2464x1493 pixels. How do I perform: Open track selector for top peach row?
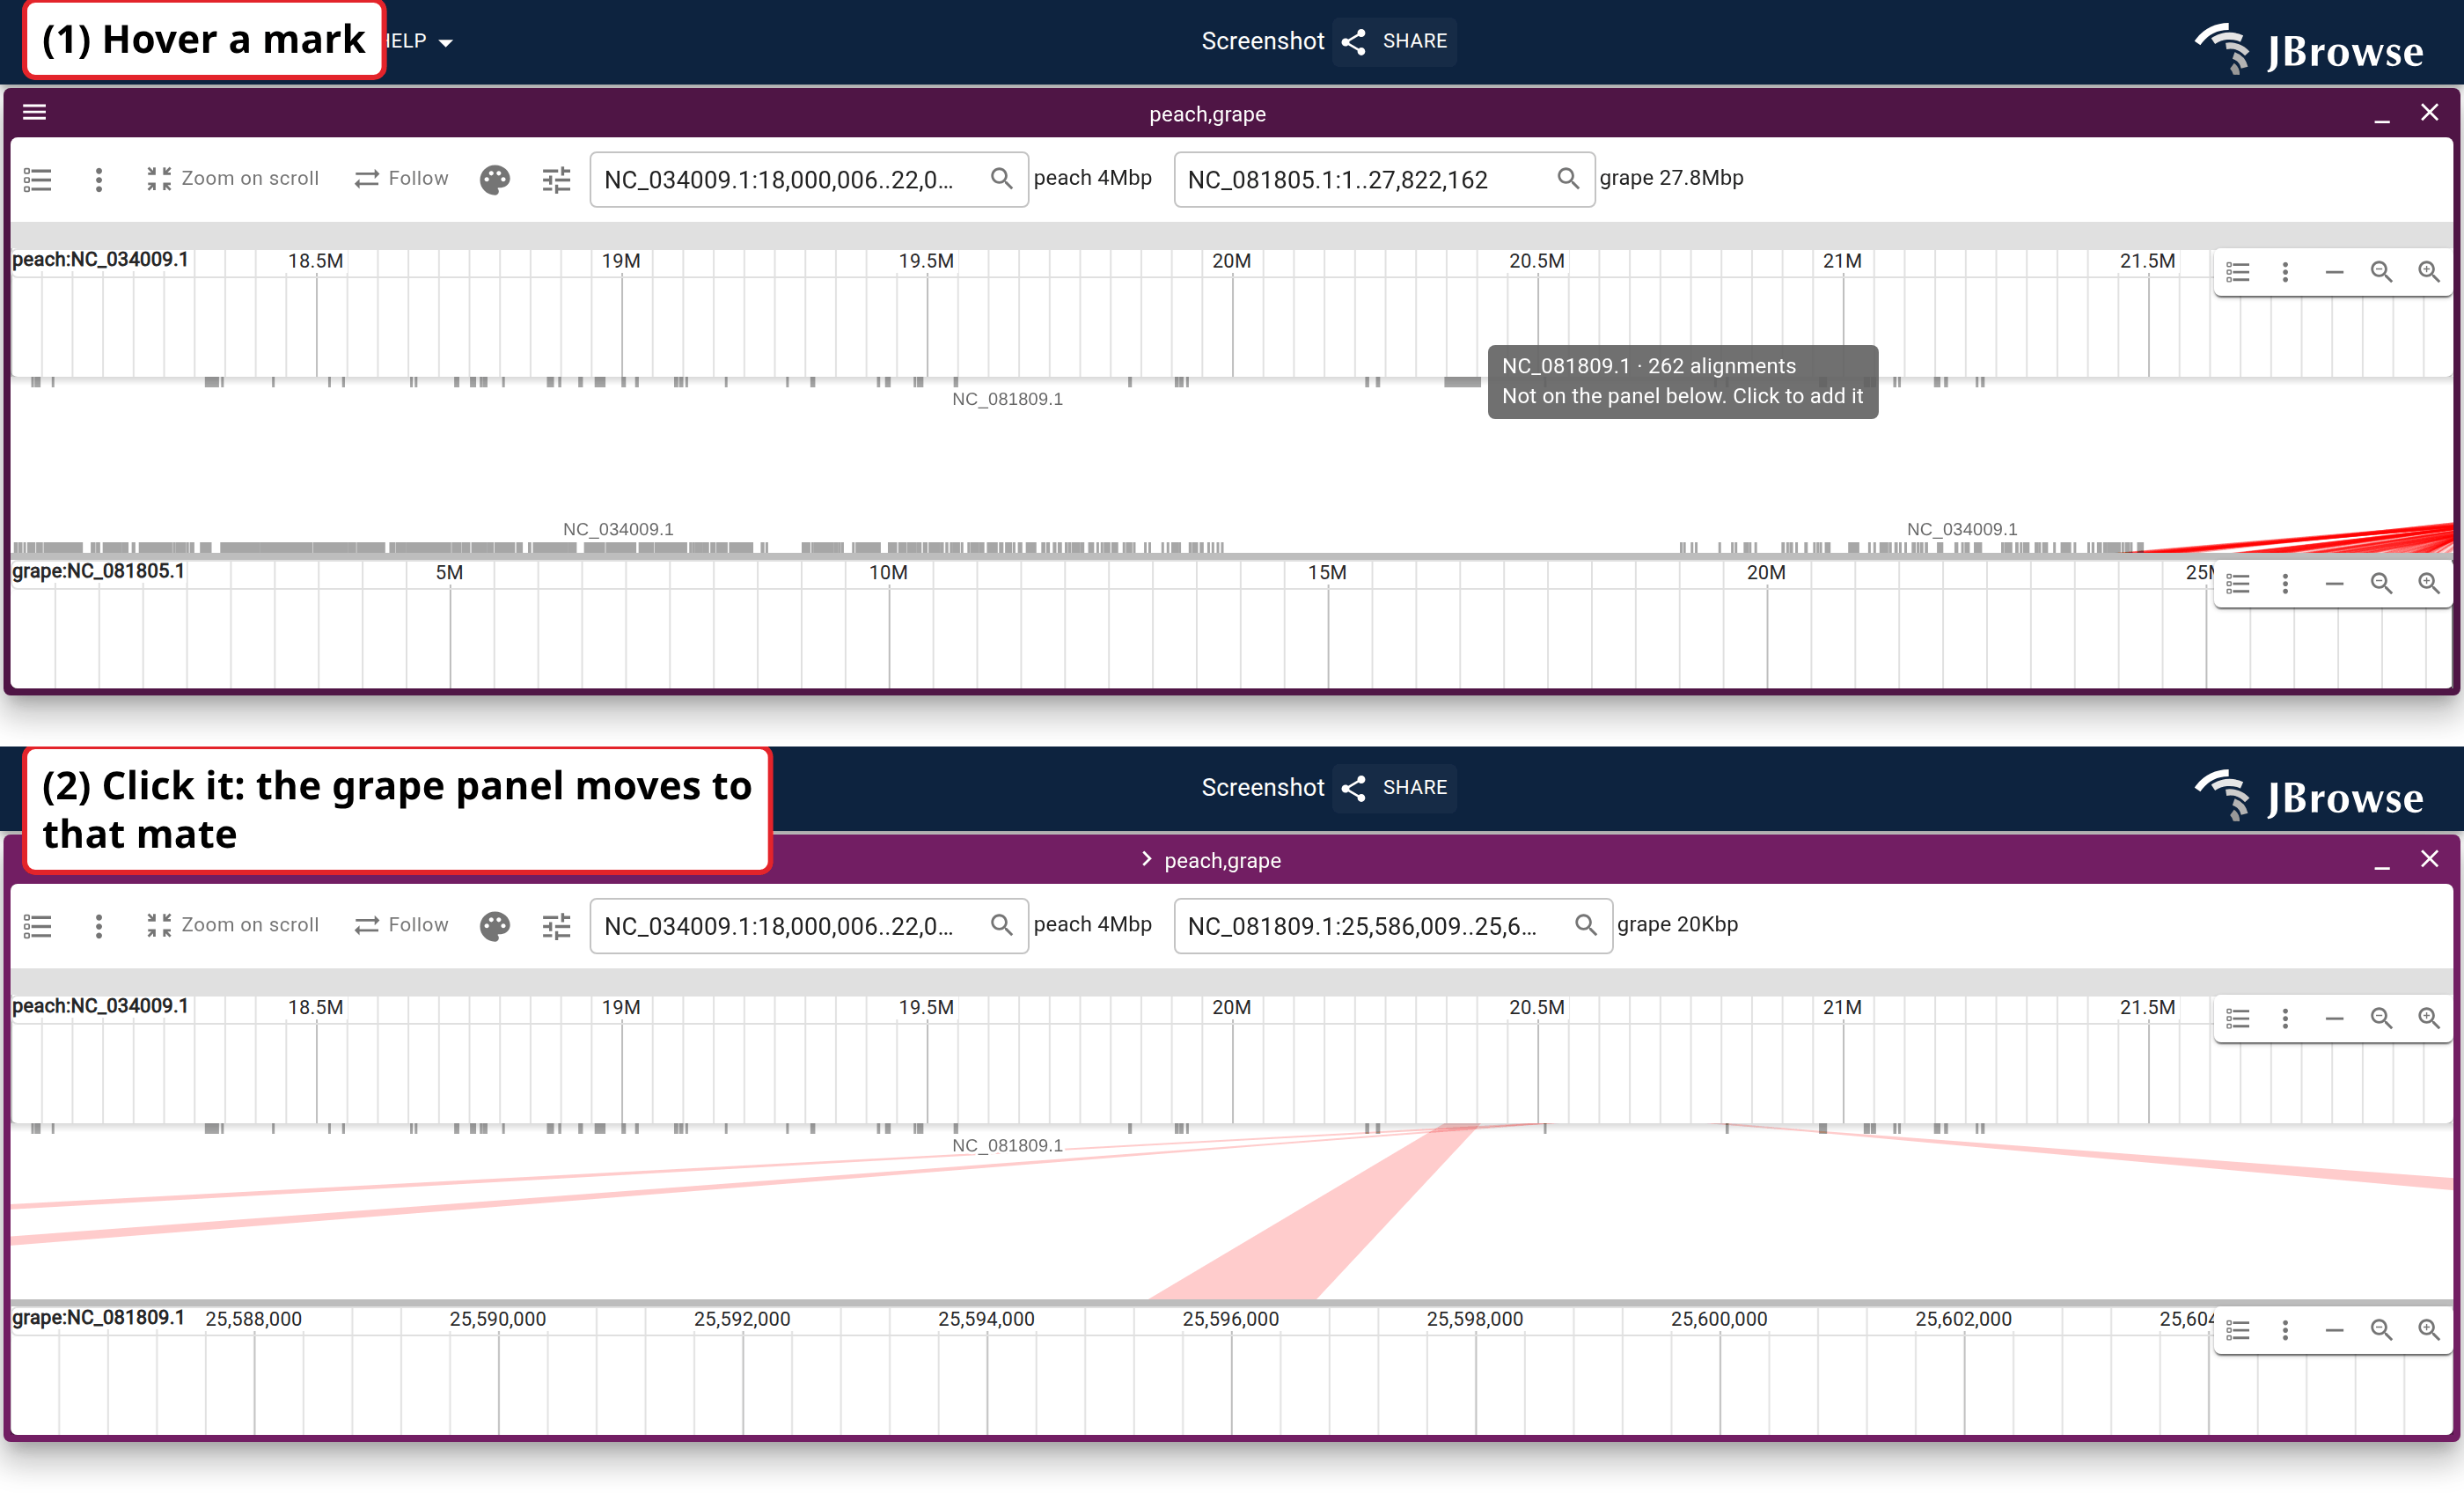pyautogui.click(x=2238, y=272)
